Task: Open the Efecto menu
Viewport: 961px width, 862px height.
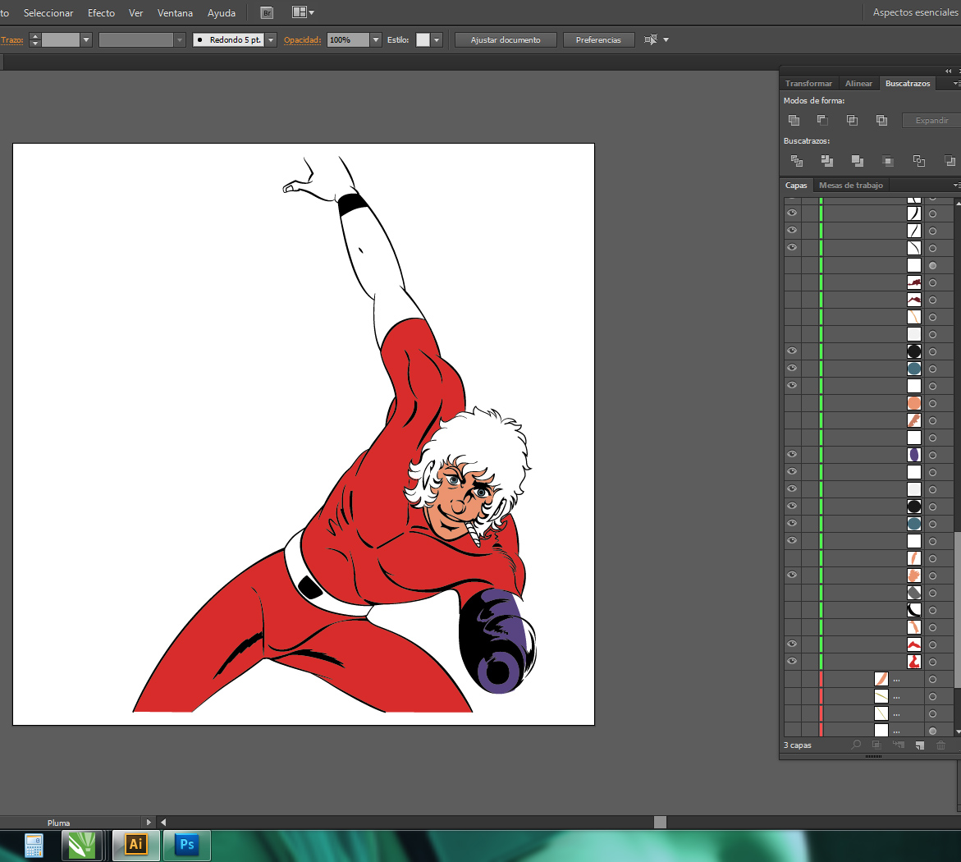Action: point(101,13)
